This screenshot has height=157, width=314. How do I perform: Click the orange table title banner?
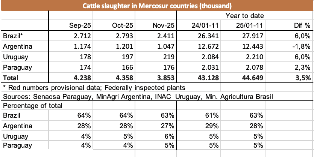[157, 6]
